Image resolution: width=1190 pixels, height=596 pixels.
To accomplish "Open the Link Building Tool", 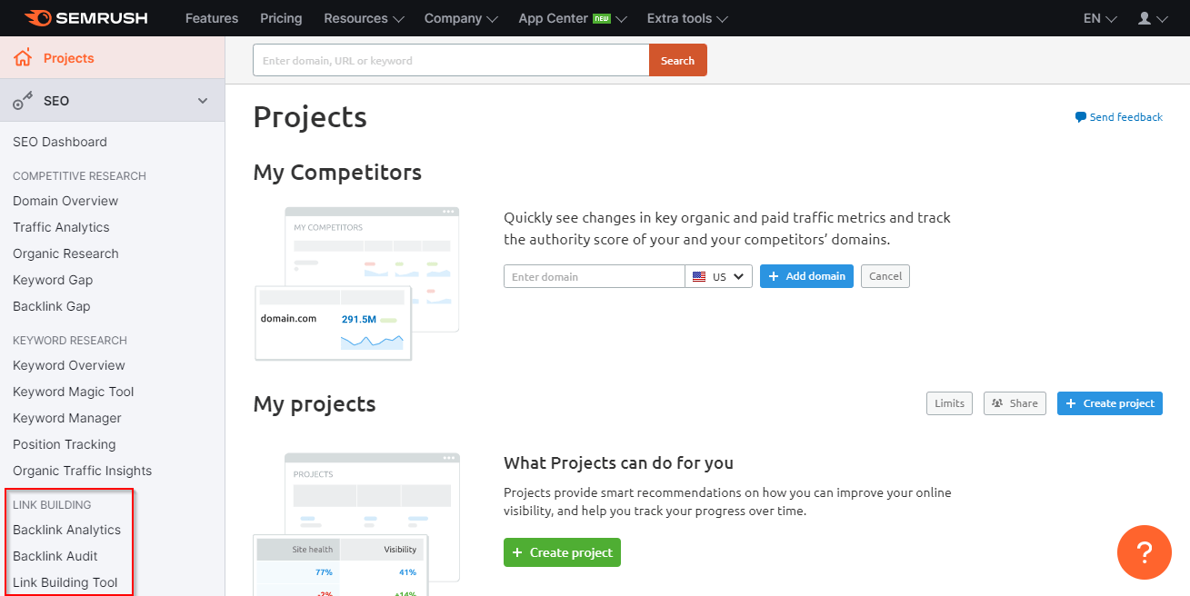I will 65,582.
